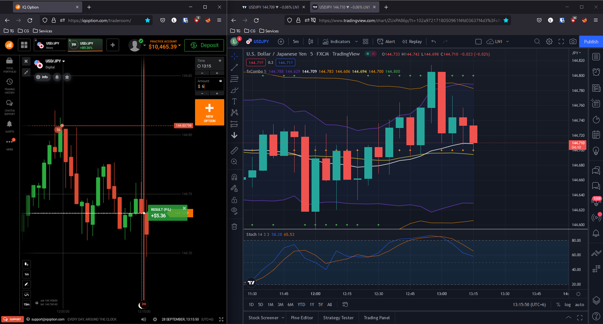Open the indicators wave icon in IQ Option
Screen dimensions: 603x324
27,294
